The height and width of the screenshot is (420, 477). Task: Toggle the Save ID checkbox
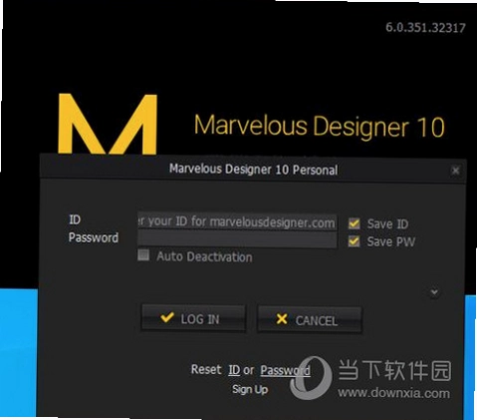point(355,223)
